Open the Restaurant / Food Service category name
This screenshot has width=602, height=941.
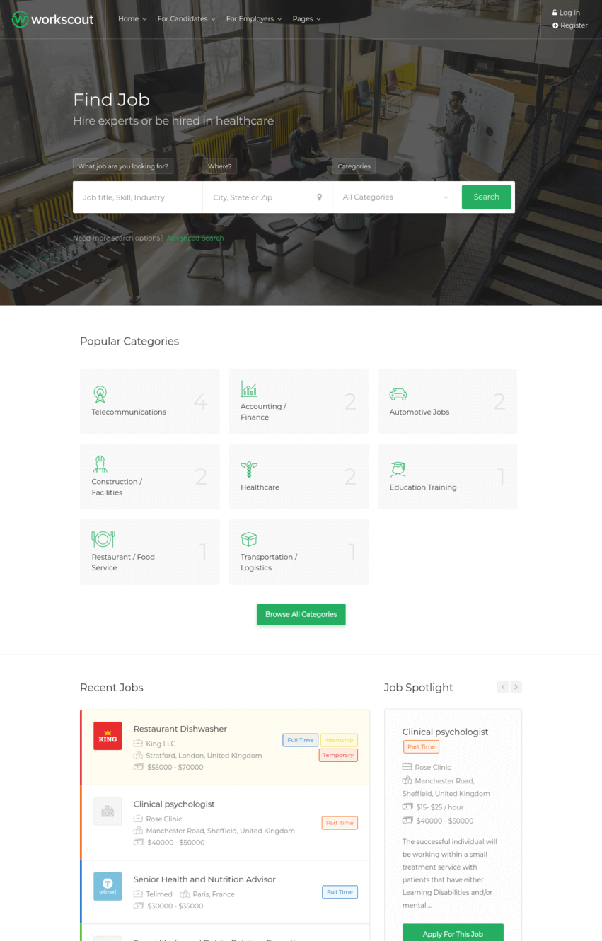point(123,562)
